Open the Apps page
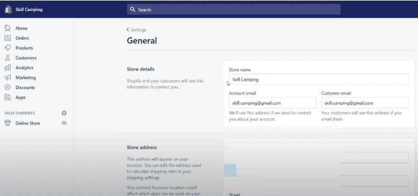418x196 pixels. (21, 97)
